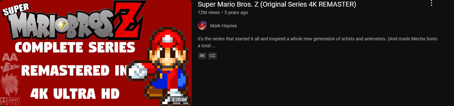Click the '5 years ago' upload date
This screenshot has height=106, width=454.
pyautogui.click(x=236, y=13)
